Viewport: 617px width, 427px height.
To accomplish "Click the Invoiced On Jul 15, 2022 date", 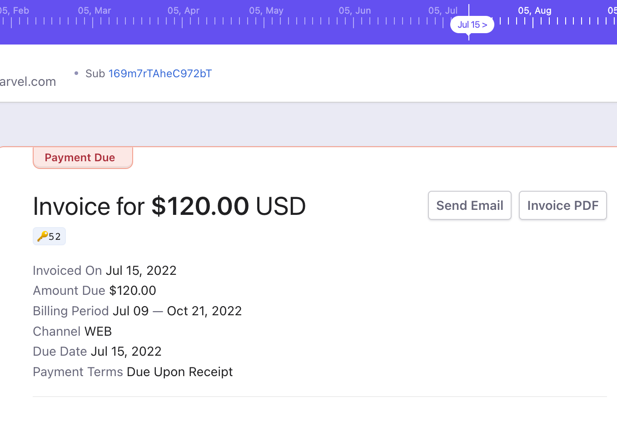I will (x=141, y=270).
